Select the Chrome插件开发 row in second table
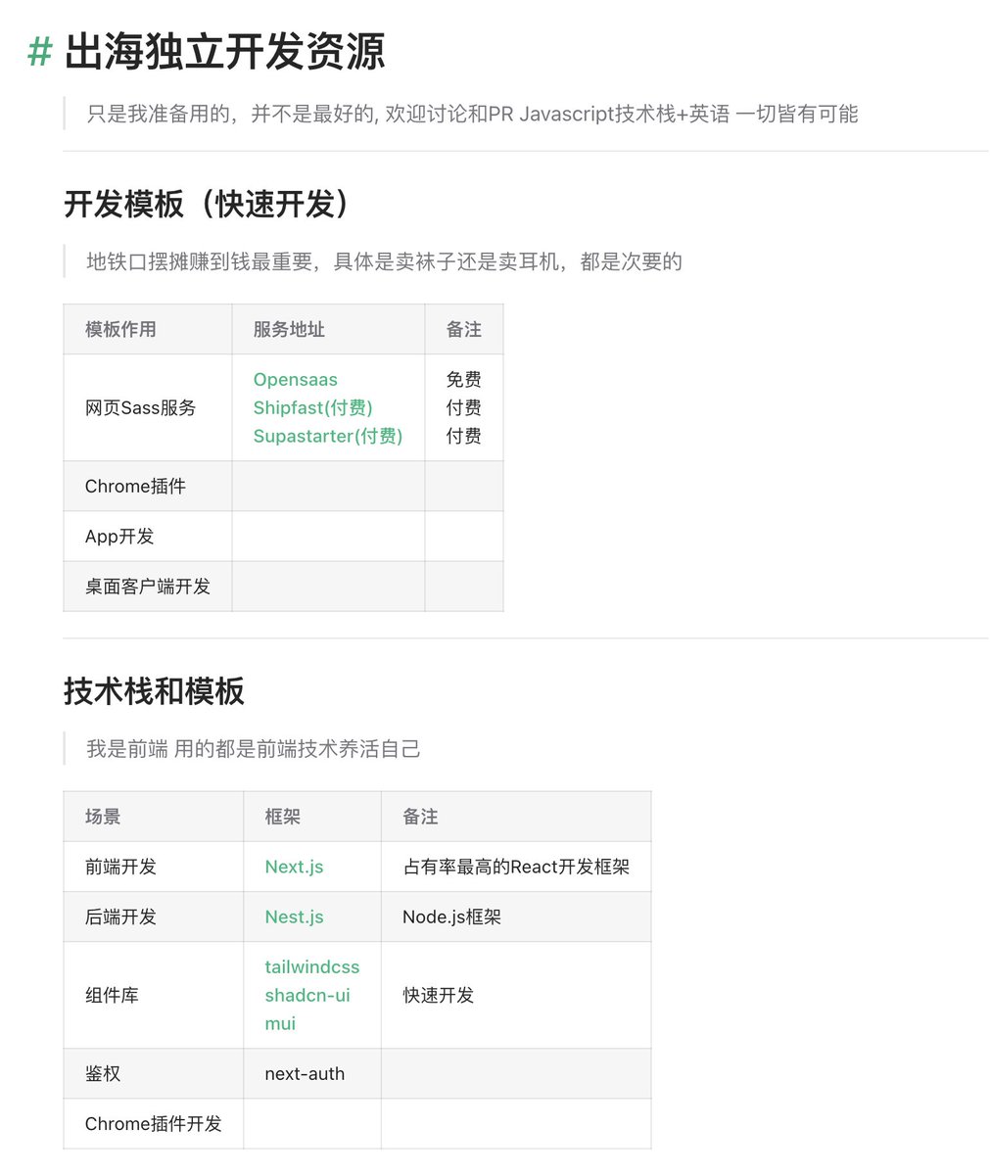 pyautogui.click(x=153, y=1123)
